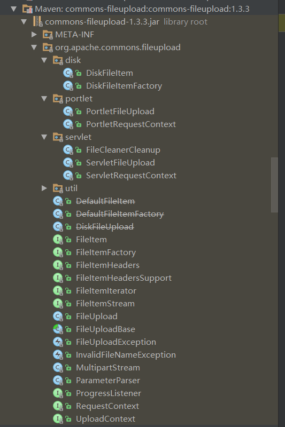285x427 pixels.
Task: Select the FileUploadBase class name
Action: pyautogui.click(x=105, y=329)
